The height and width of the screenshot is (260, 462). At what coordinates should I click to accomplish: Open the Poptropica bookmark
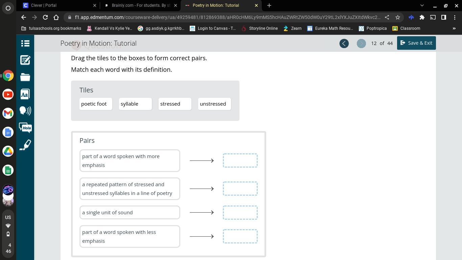[373, 28]
